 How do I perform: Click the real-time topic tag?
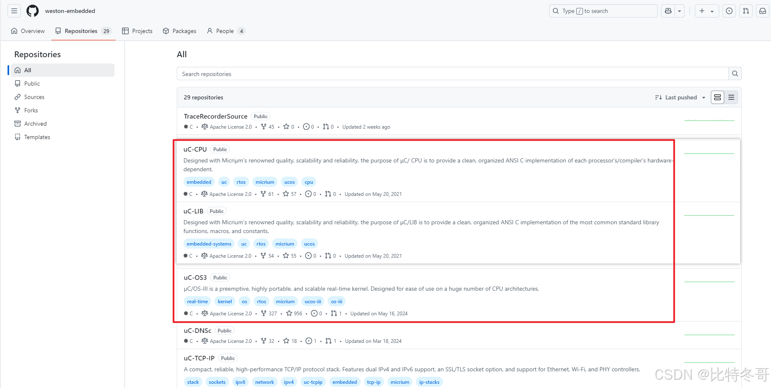(197, 301)
